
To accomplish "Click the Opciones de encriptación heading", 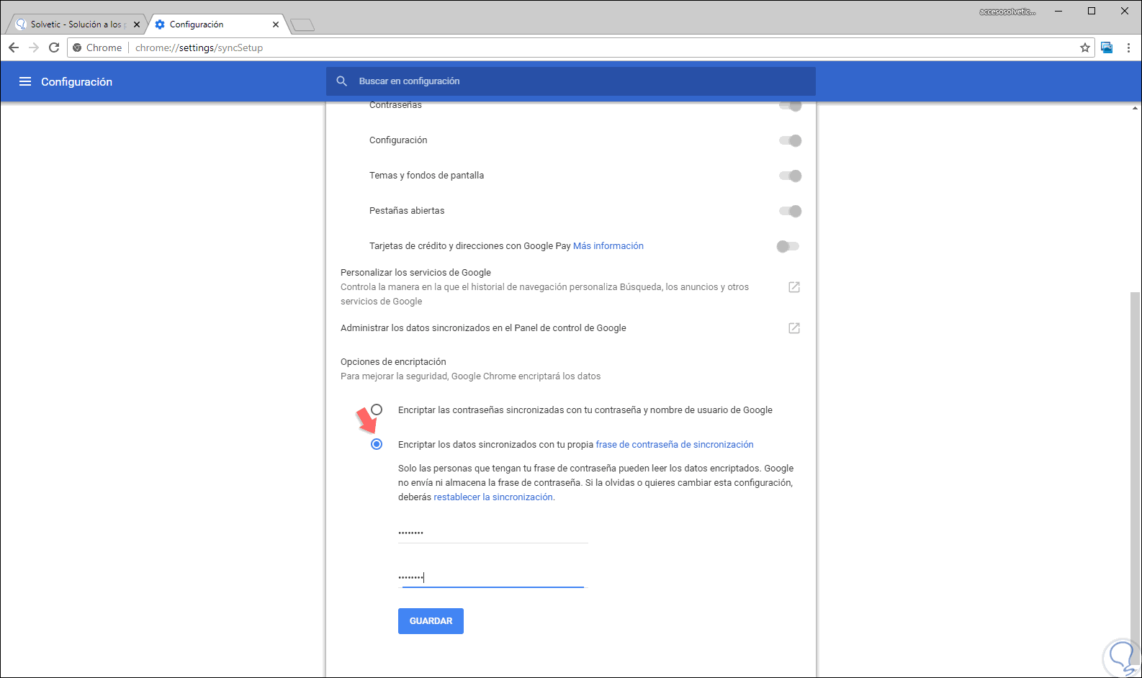I will point(393,362).
